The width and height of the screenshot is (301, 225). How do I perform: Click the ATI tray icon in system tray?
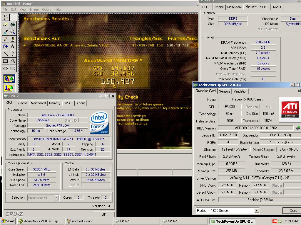point(275,221)
